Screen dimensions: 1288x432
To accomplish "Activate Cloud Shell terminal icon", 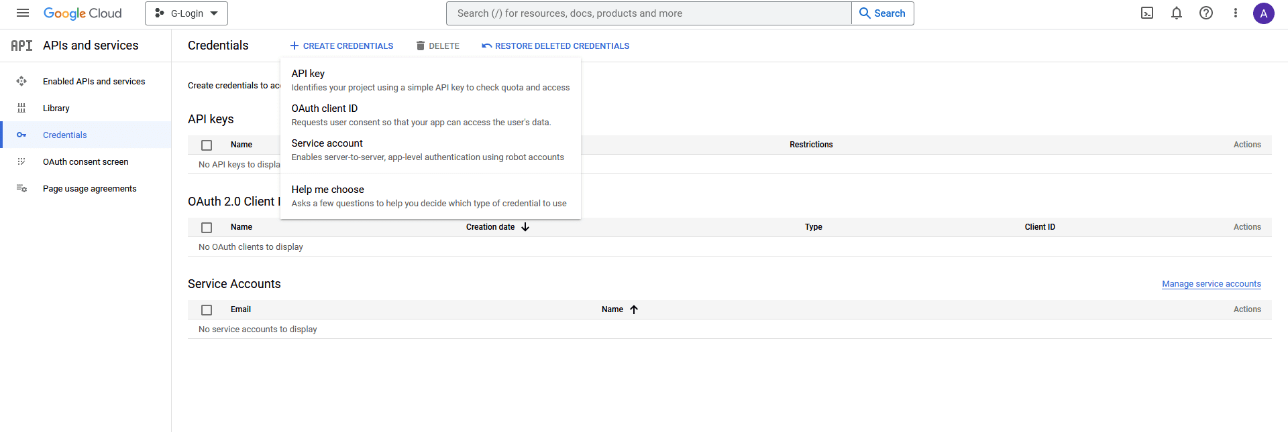I will tap(1147, 13).
